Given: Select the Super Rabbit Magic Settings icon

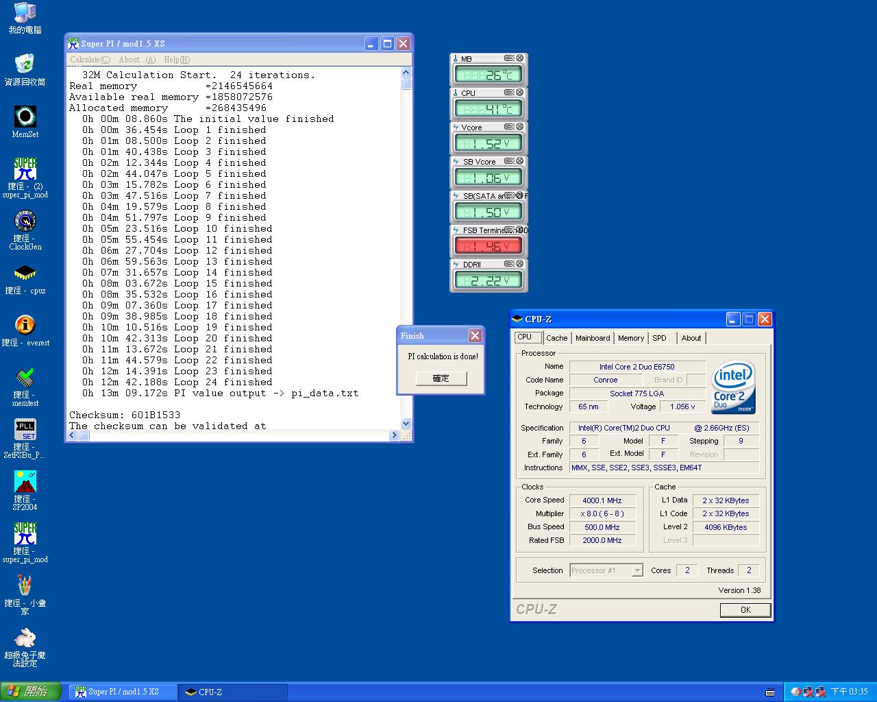Looking at the screenshot, I should click(25, 648).
